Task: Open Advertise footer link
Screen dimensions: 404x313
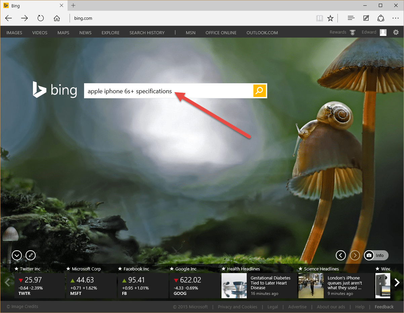Action: click(297, 307)
